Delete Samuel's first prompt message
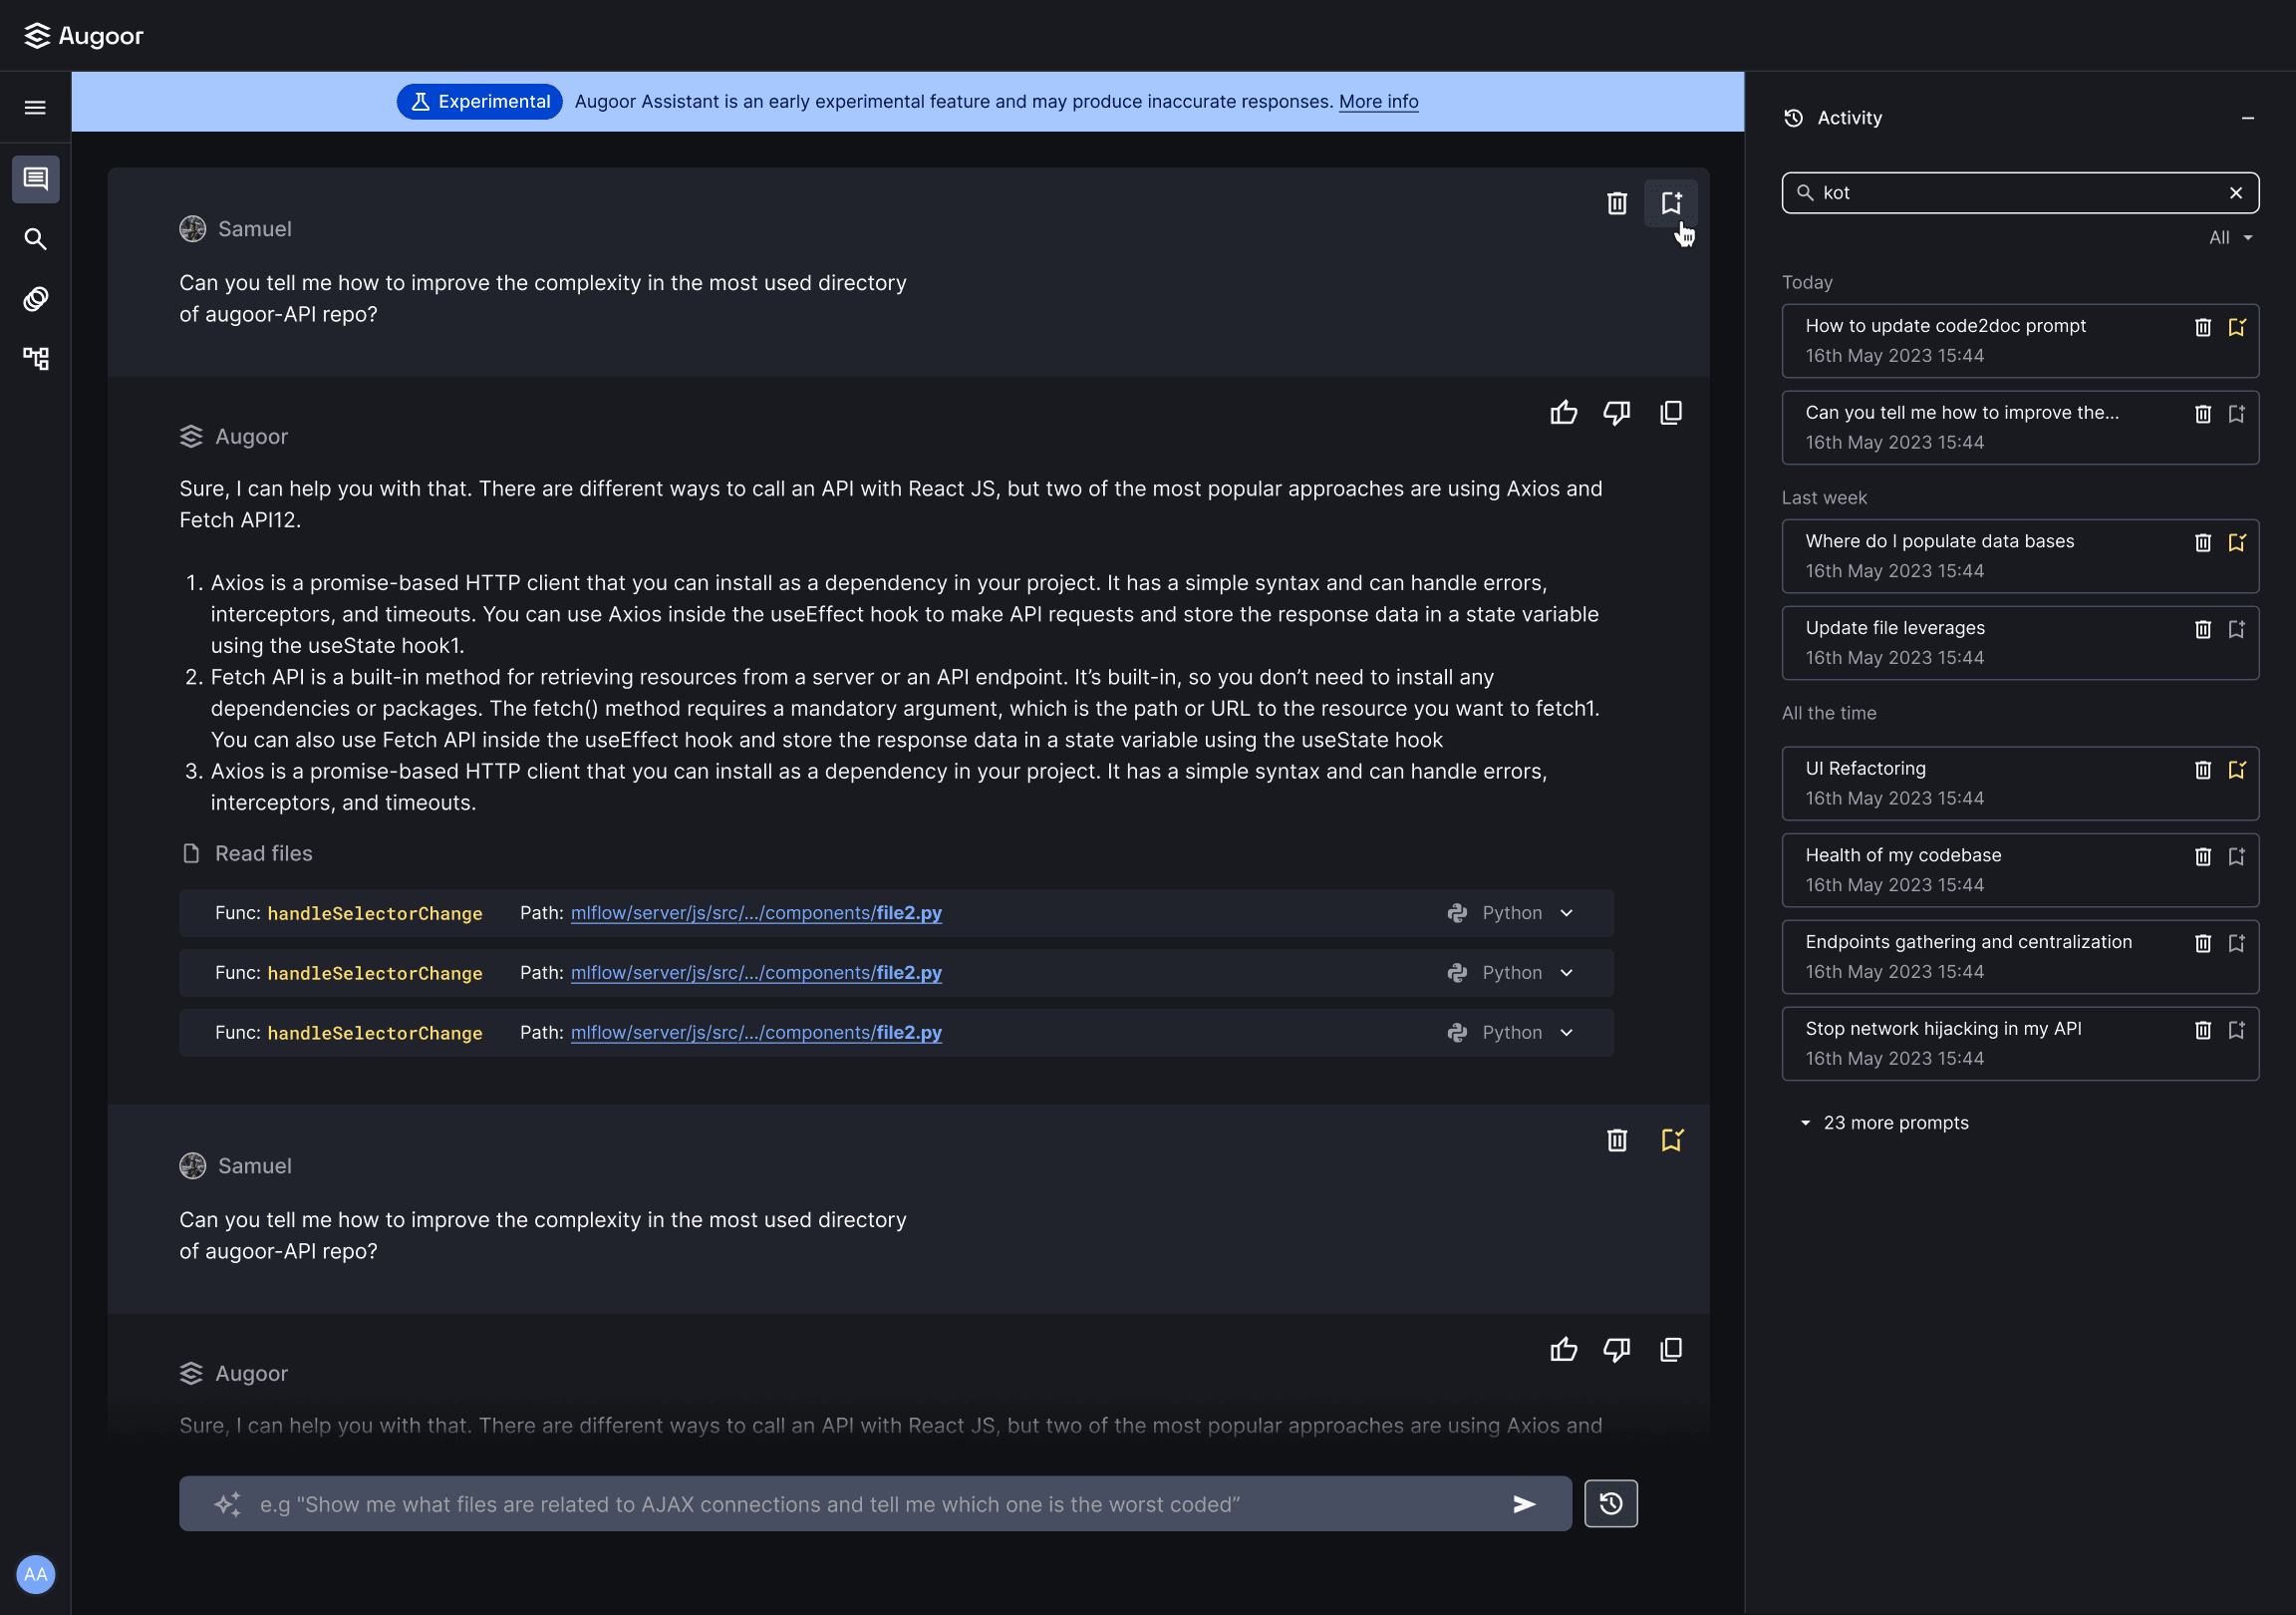Viewport: 2296px width, 1615px height. point(1617,203)
